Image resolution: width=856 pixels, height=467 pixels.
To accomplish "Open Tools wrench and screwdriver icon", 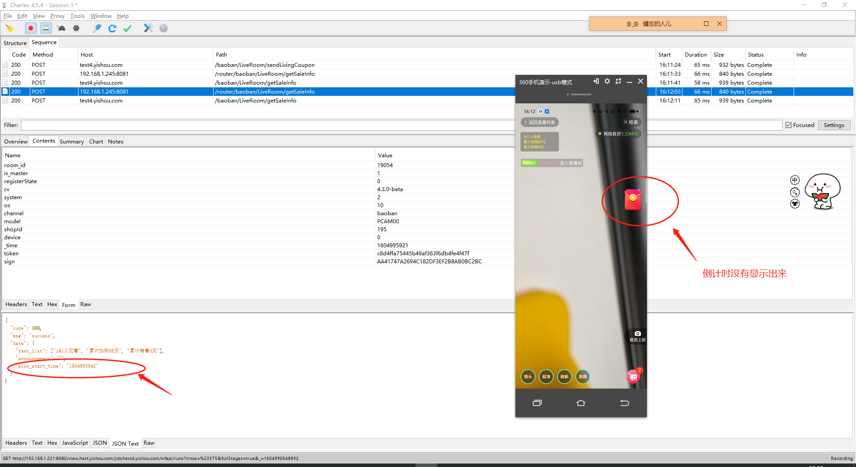I will click(148, 29).
